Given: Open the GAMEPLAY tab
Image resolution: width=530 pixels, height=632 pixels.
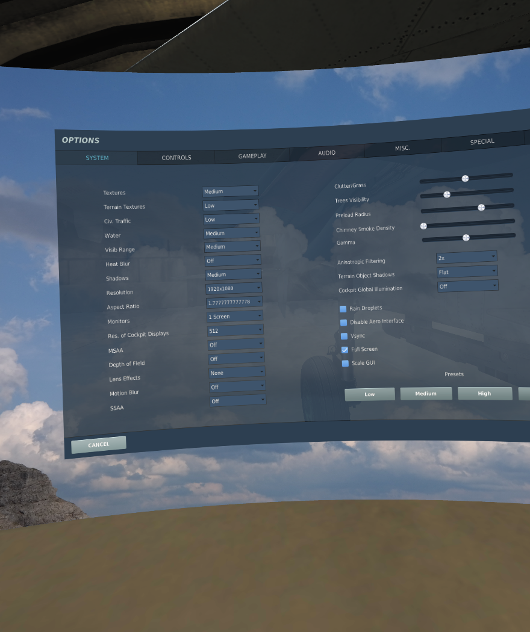Looking at the screenshot, I should tap(252, 155).
